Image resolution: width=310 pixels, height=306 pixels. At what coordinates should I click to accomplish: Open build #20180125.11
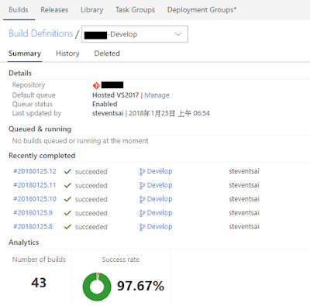35,185
